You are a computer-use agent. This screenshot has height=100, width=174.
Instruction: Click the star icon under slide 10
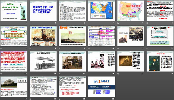[x=89, y=48]
